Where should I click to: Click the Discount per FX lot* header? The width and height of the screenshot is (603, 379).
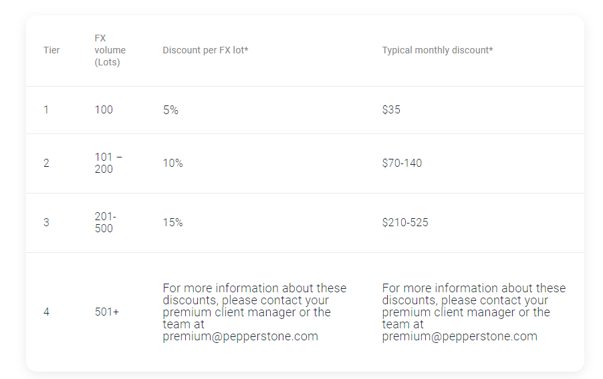pos(205,50)
